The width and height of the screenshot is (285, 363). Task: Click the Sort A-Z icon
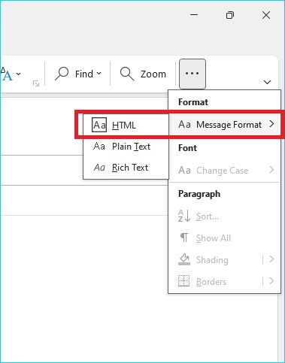pos(184,216)
